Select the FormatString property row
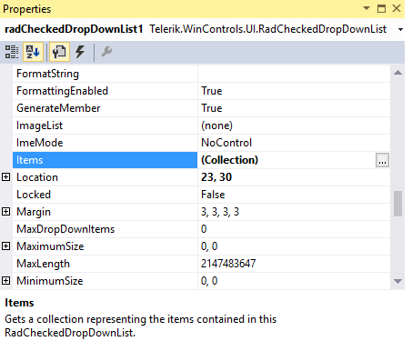The image size is (412, 341). [x=201, y=74]
